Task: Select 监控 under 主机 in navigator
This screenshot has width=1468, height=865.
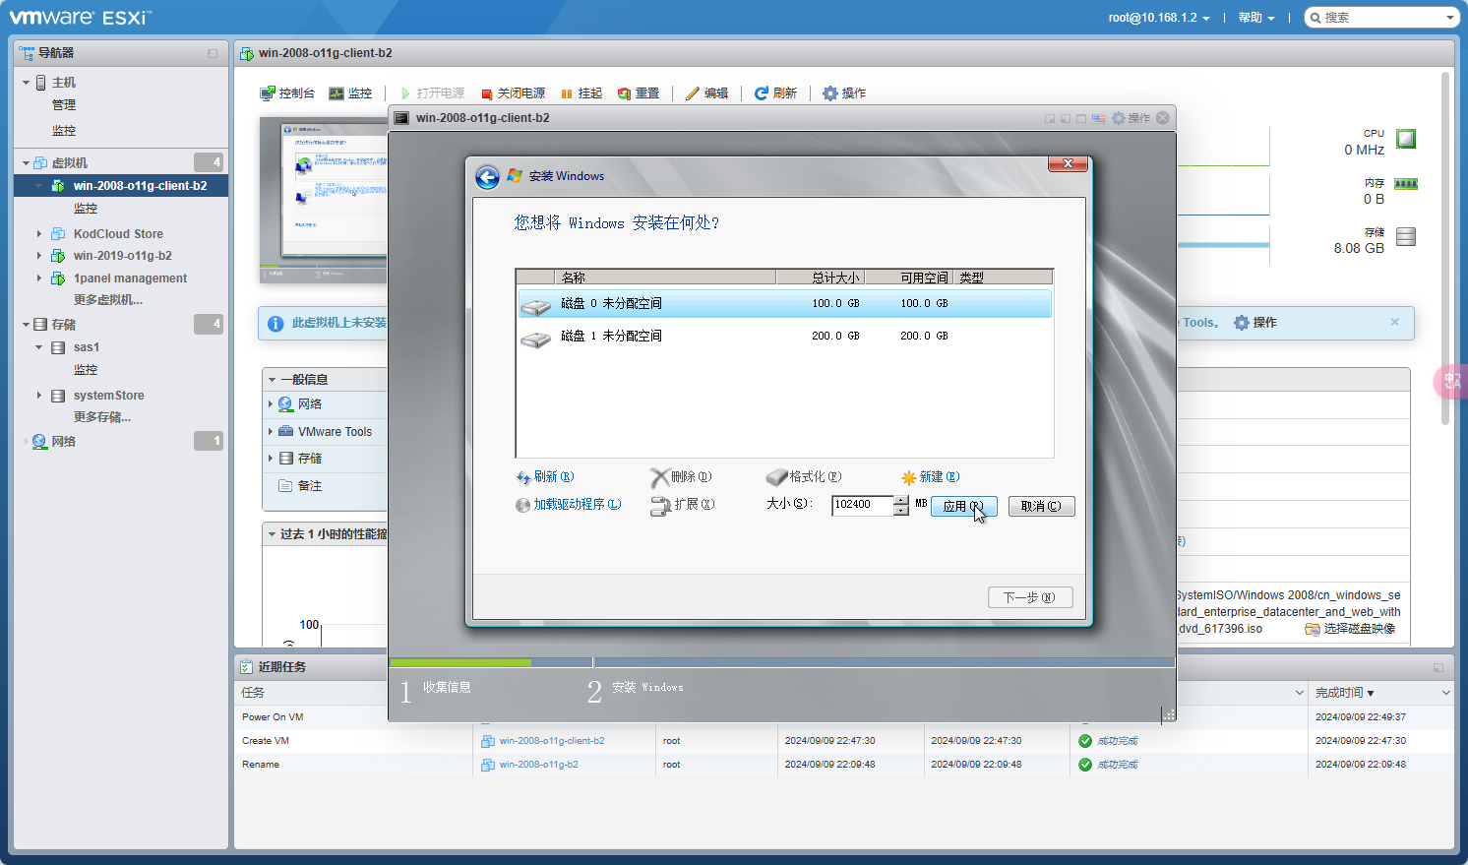Action: tap(64, 131)
